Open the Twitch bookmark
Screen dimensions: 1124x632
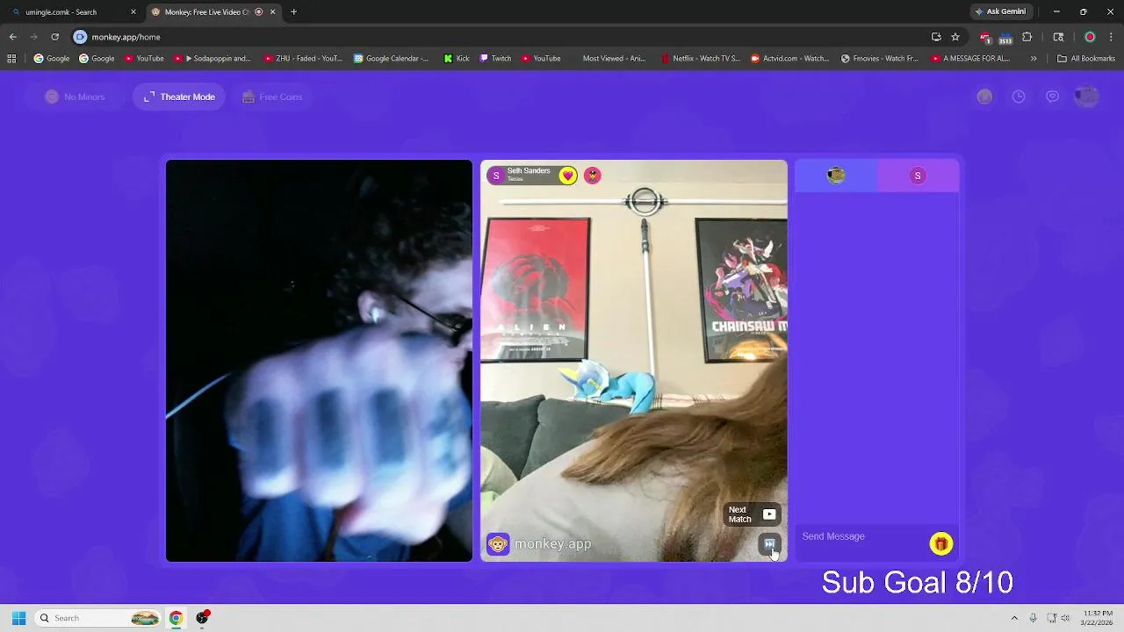(x=495, y=59)
